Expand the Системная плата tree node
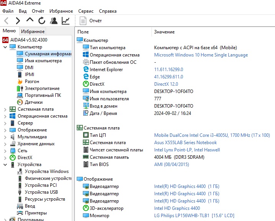The height and width of the screenshot is (221, 275). pos(5,109)
